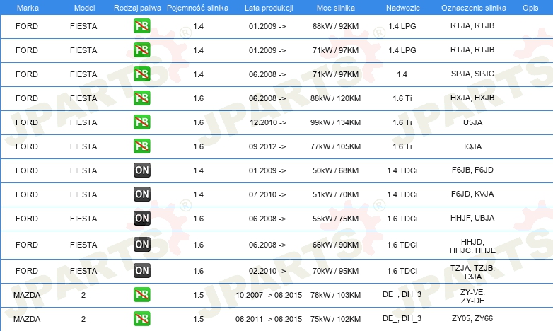This screenshot has width=553, height=331.
Task: Click engine code HHJD, HHJC, HHJE
Action: pyautogui.click(x=472, y=246)
